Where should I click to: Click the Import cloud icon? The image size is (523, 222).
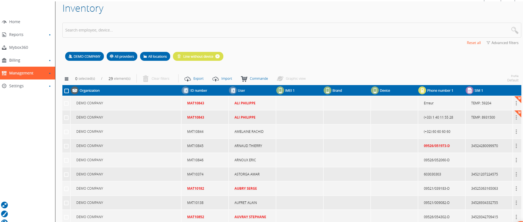pyautogui.click(x=216, y=79)
